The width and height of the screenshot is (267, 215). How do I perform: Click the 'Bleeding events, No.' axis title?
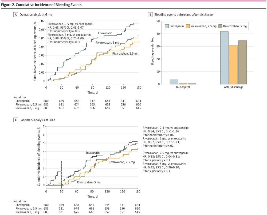152,51
